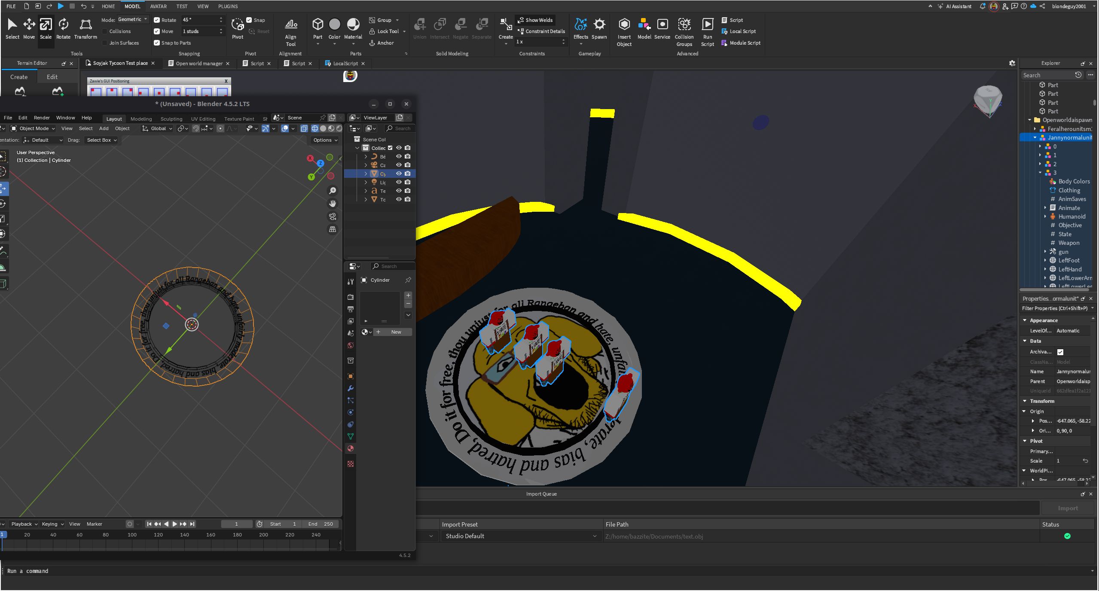
Task: Click the Edit tab in Terrain Editor
Action: click(x=52, y=77)
